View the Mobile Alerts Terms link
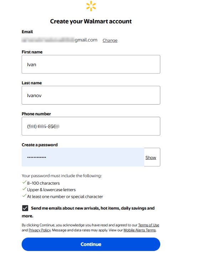Image resolution: width=202 pixels, height=261 pixels. (140, 230)
